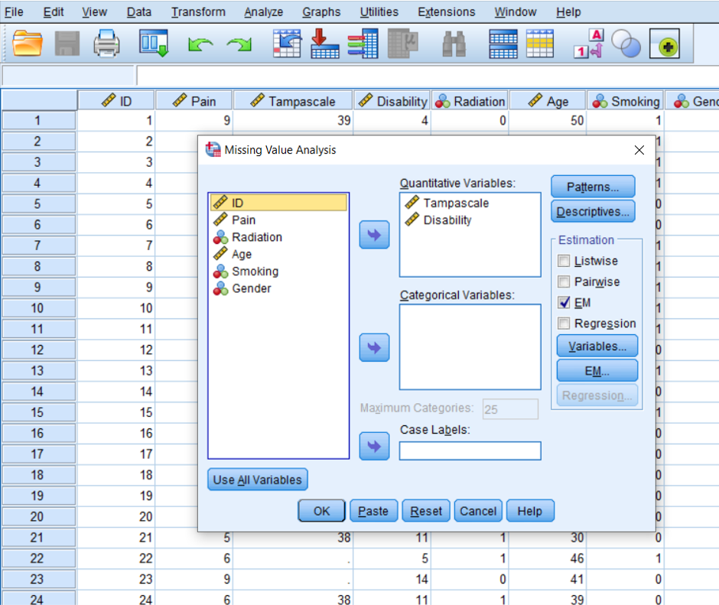Click the Case Labels input field

(x=470, y=451)
